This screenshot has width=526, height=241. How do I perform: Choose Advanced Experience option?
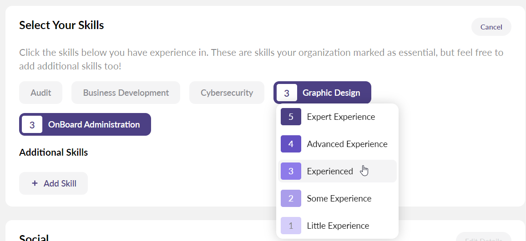[x=347, y=144]
